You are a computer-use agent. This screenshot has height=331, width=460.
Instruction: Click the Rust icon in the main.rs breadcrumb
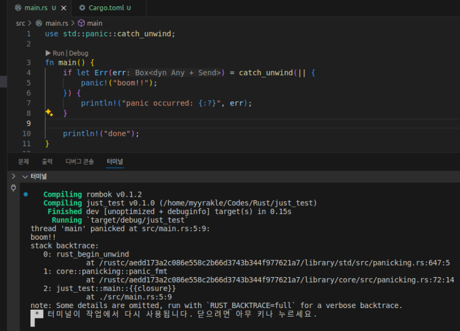click(39, 23)
